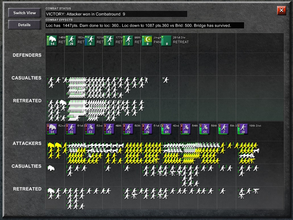Viewport: 293px width, 220px height.
Task: Click the Switch View button
Action: pyautogui.click(x=24, y=13)
